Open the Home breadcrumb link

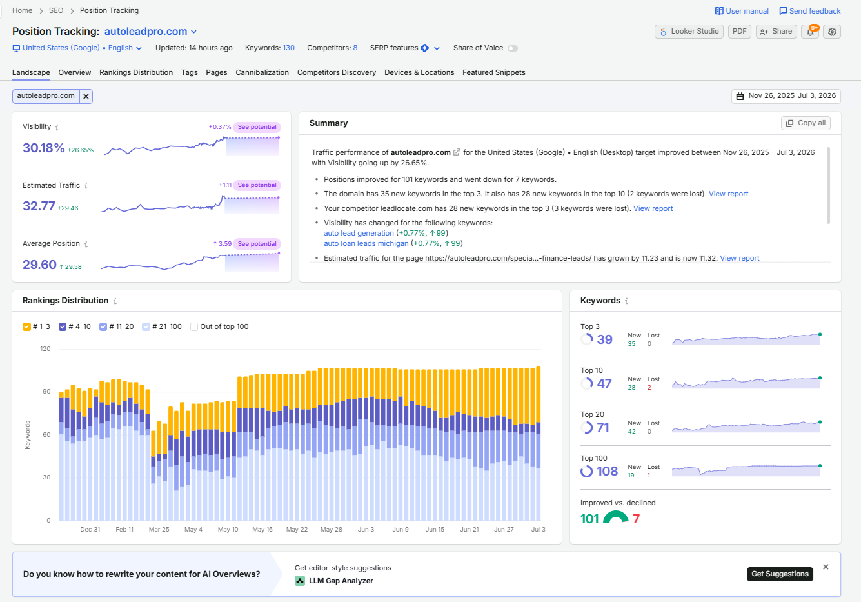pyautogui.click(x=22, y=10)
